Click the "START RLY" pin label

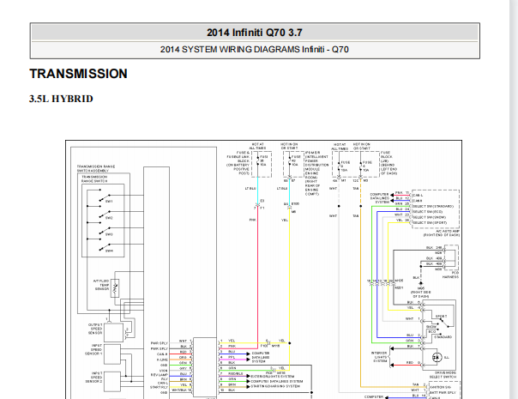(160, 387)
